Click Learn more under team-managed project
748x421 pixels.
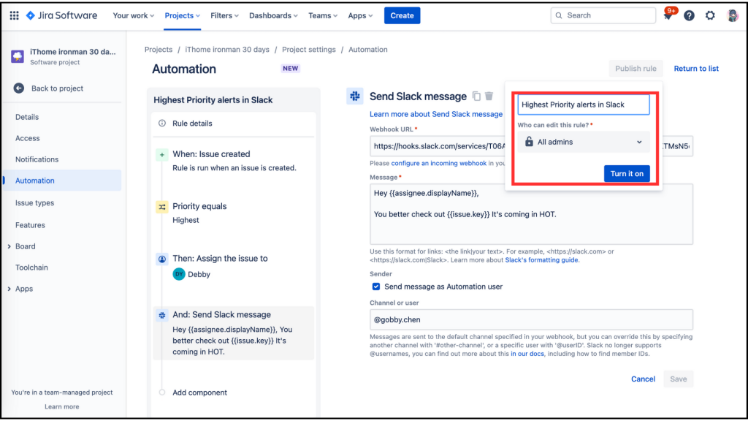coord(62,406)
